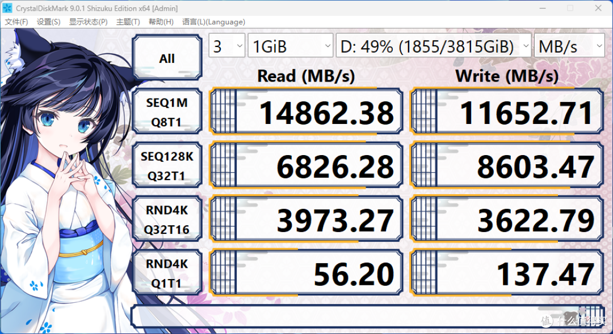Click the RND4K Q32T16 write result 3622.79
Image resolution: width=613 pixels, height=334 pixels.
click(x=507, y=220)
